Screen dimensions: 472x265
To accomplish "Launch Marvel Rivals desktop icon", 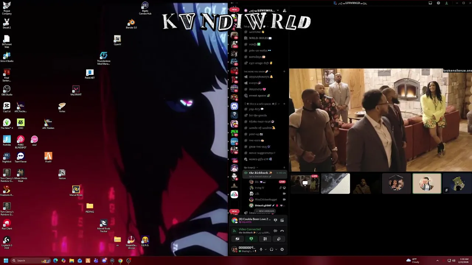I will 76,191.
